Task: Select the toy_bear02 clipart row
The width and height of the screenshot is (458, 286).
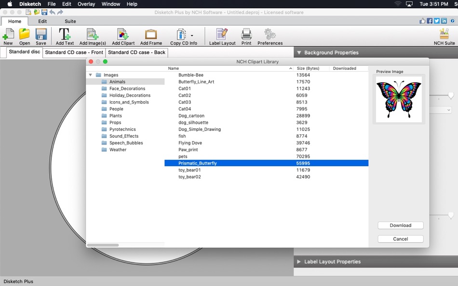Action: tap(267, 177)
